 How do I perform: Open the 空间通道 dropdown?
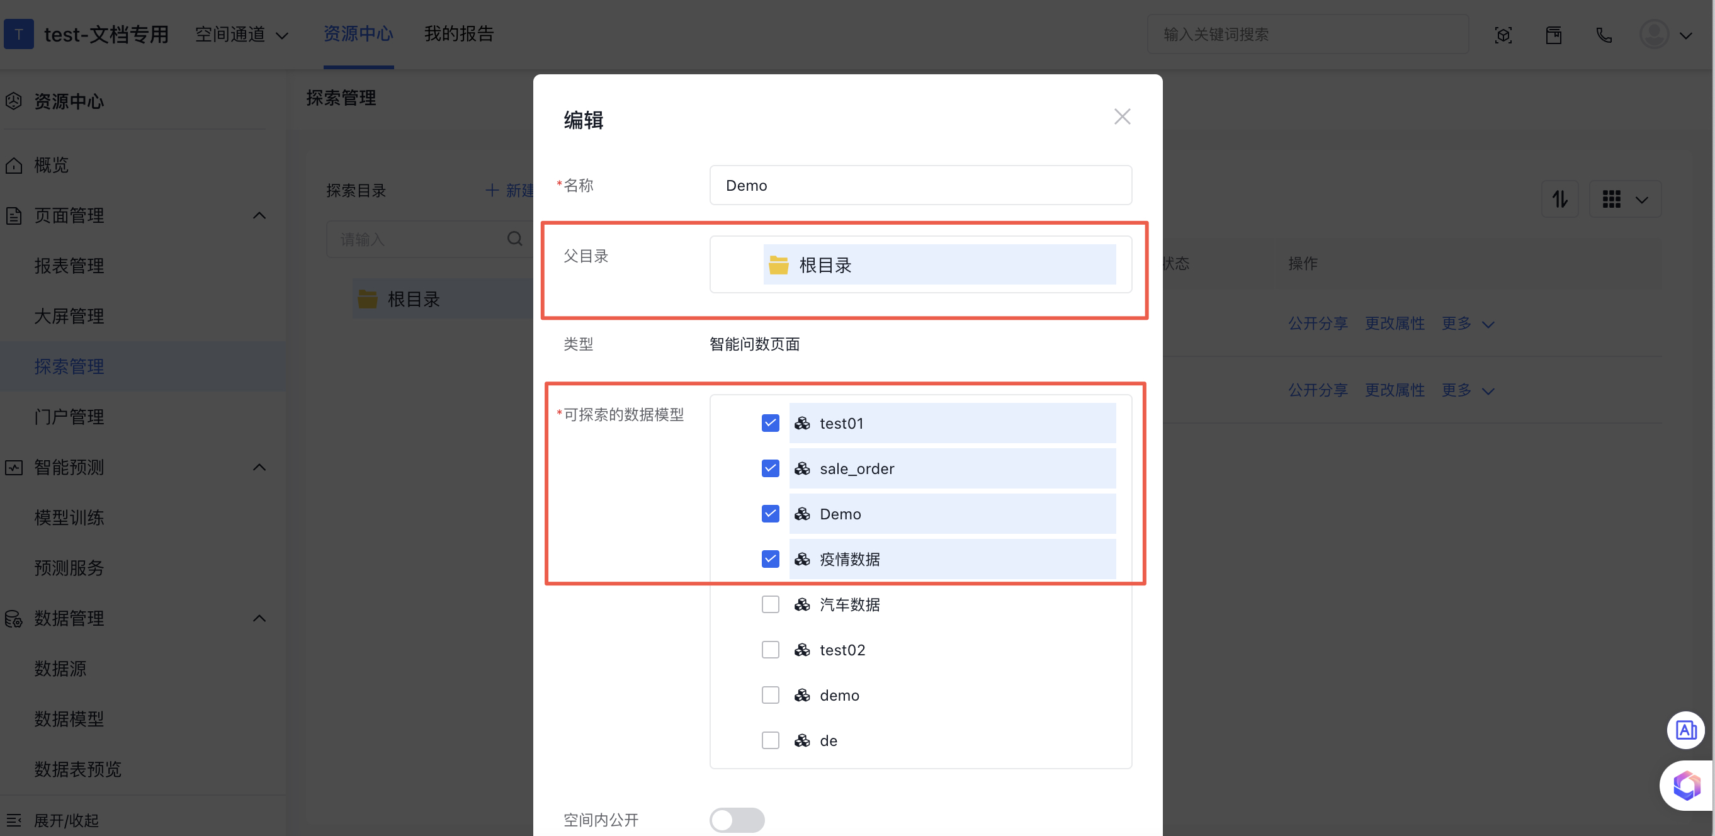pyautogui.click(x=241, y=34)
